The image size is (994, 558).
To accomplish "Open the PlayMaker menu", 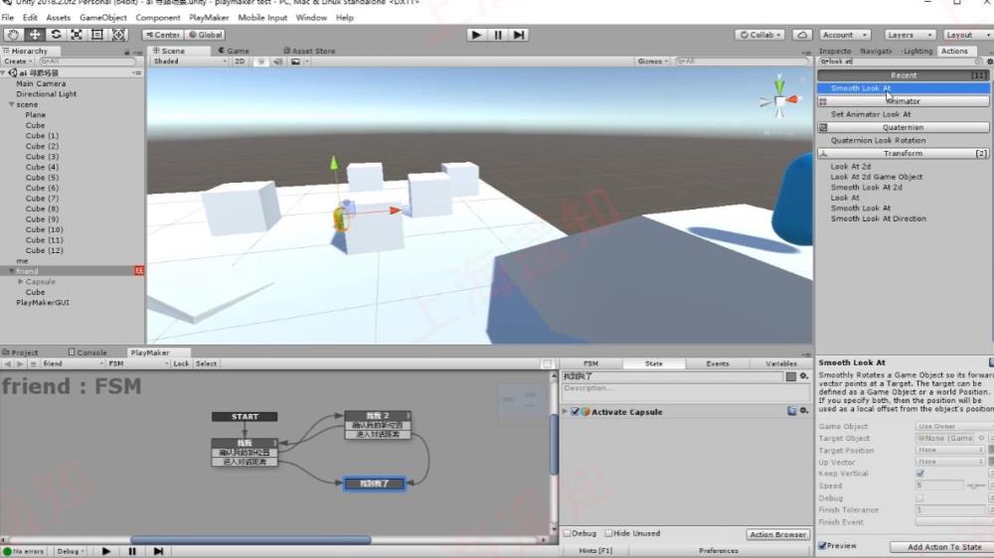I will coord(209,18).
